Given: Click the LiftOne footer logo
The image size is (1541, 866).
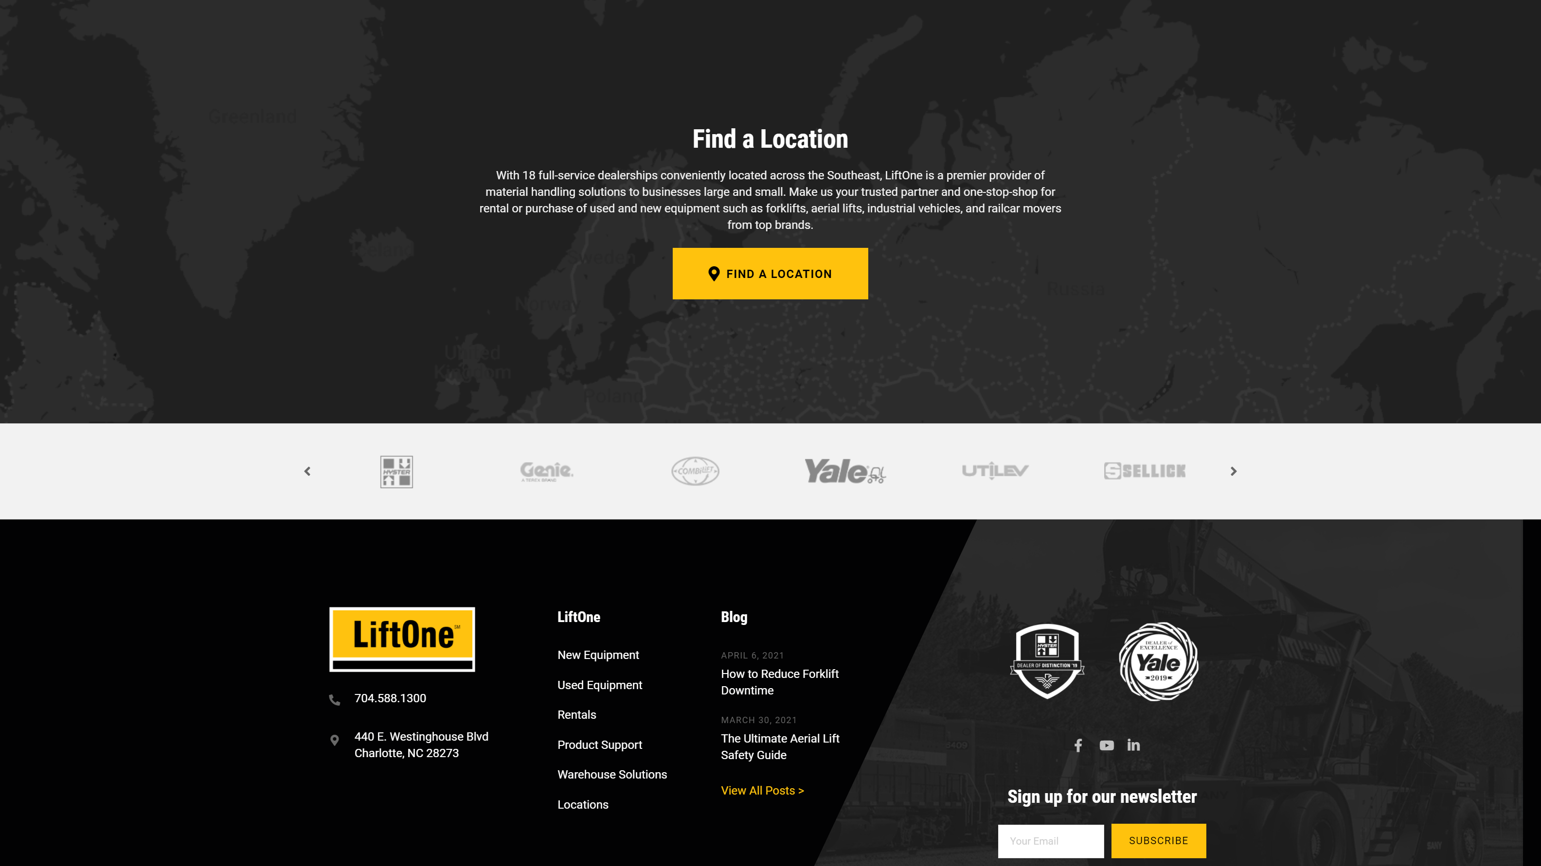Looking at the screenshot, I should 402,639.
